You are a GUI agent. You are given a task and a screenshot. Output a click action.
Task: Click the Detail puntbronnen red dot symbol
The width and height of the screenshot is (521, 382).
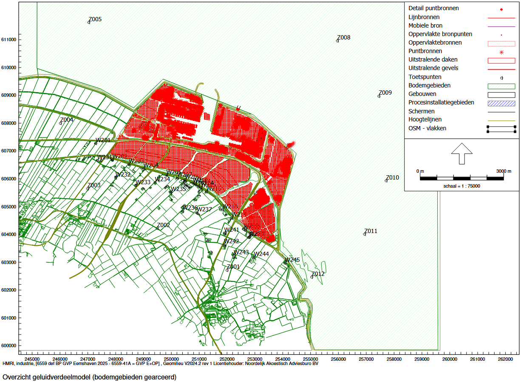coord(501,9)
